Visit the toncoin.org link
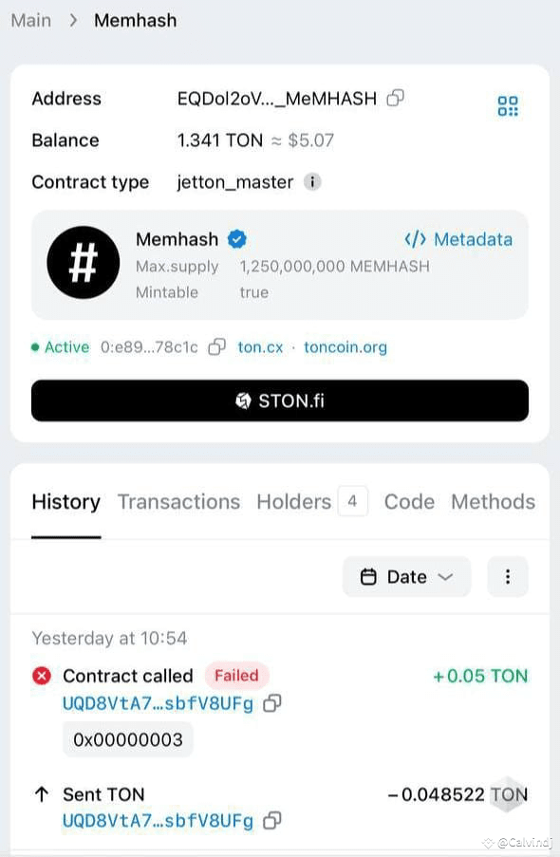The width and height of the screenshot is (560, 857). [345, 347]
